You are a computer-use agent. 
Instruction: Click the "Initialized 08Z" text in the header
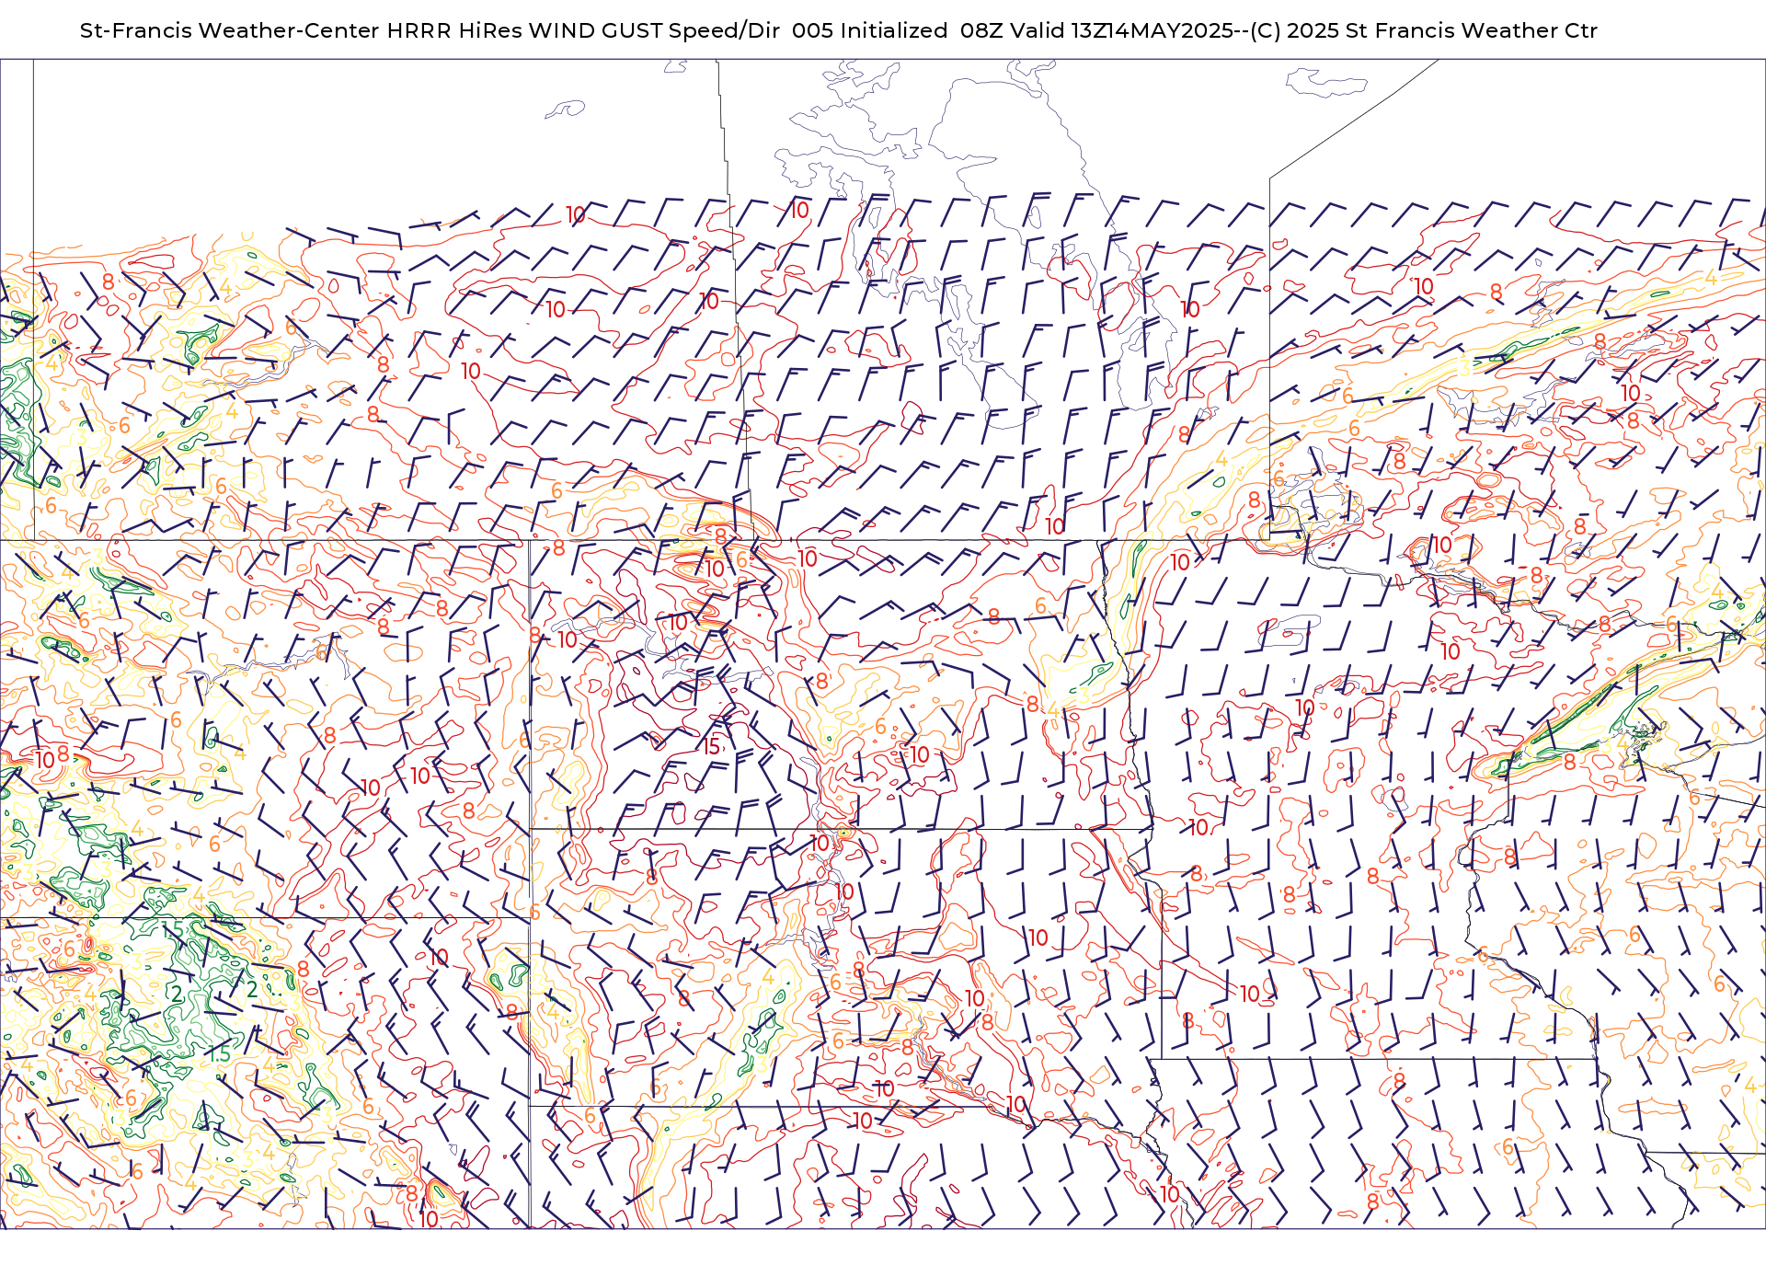pyautogui.click(x=914, y=30)
